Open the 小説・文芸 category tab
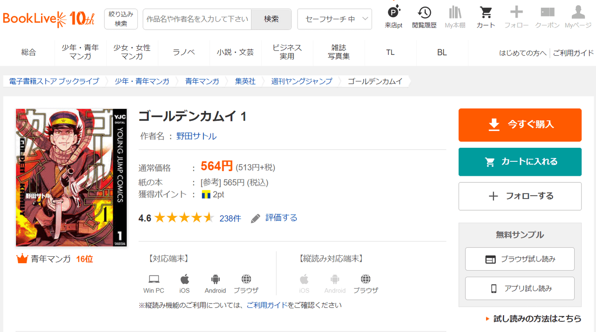Screen dimensions: 596x332 coord(235,53)
